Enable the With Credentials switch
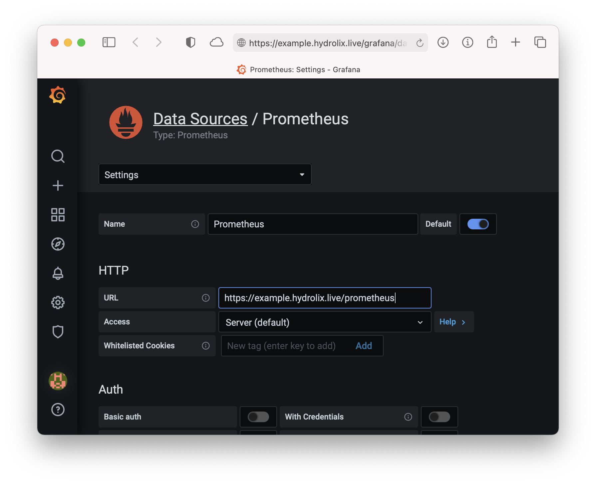This screenshot has width=596, height=484. click(440, 417)
